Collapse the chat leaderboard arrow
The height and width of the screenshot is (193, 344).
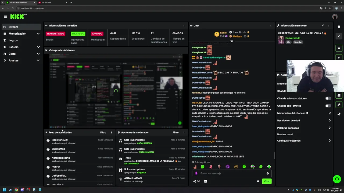coord(232,41)
